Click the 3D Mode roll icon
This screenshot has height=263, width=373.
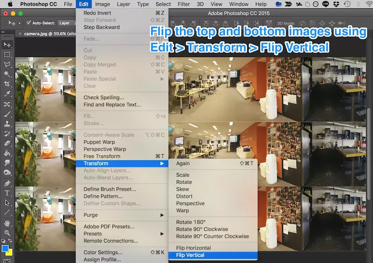(x=312, y=23)
